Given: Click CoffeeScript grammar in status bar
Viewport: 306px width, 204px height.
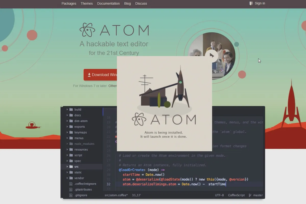Looking at the screenshot, I should click(x=236, y=195).
